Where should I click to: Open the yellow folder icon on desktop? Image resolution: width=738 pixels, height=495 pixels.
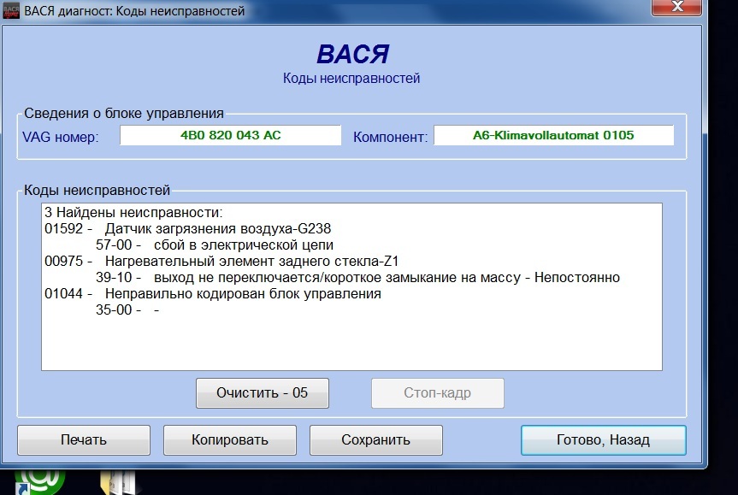pos(118,483)
